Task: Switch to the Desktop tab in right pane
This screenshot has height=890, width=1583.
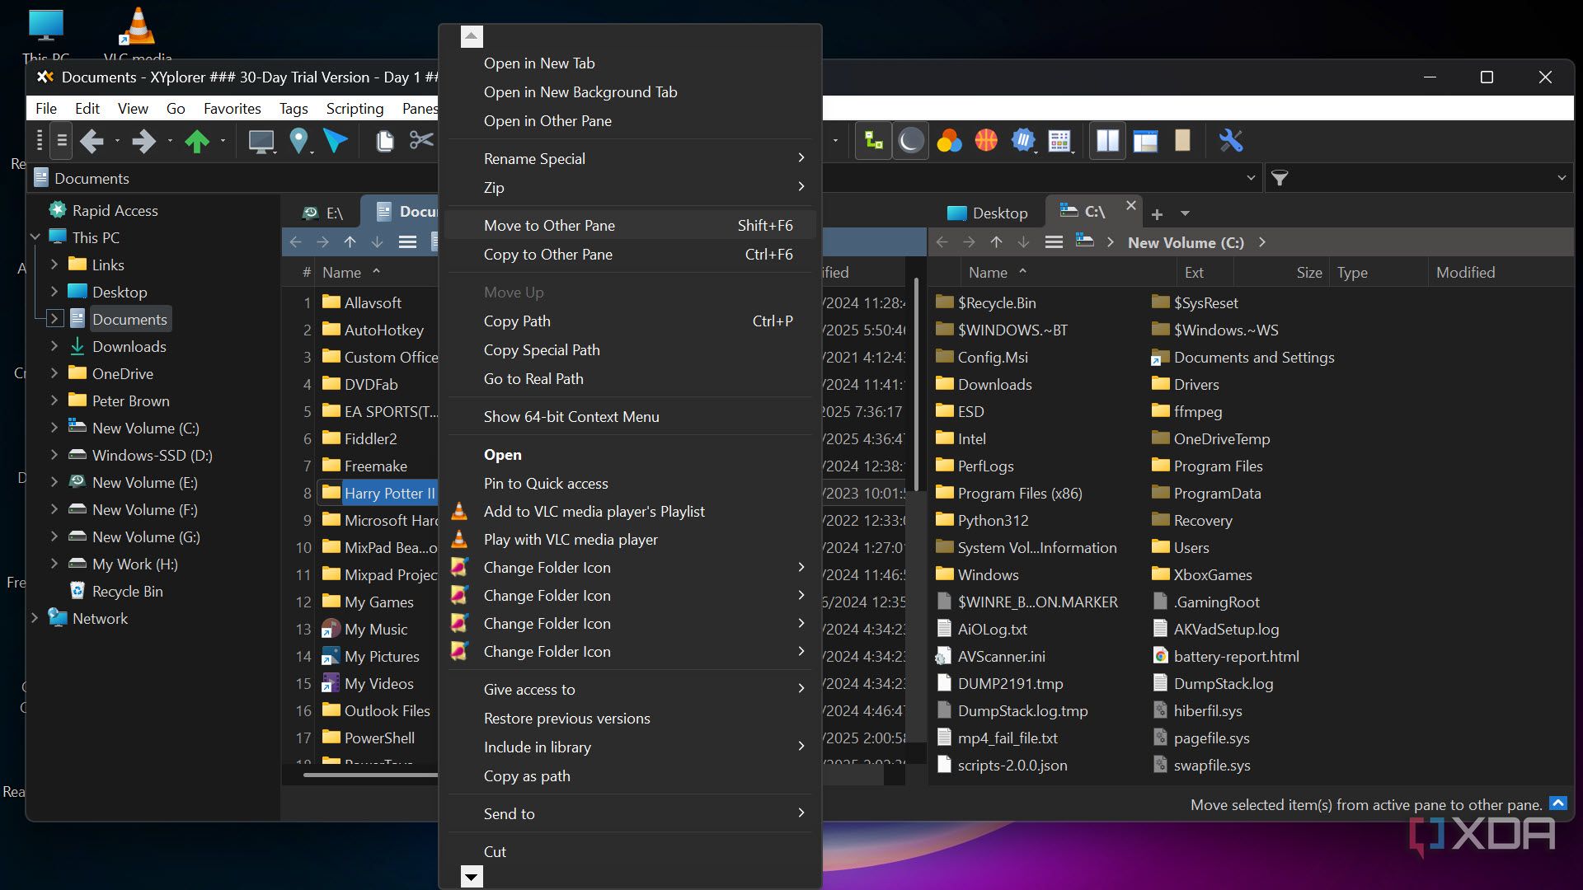Action: (987, 213)
